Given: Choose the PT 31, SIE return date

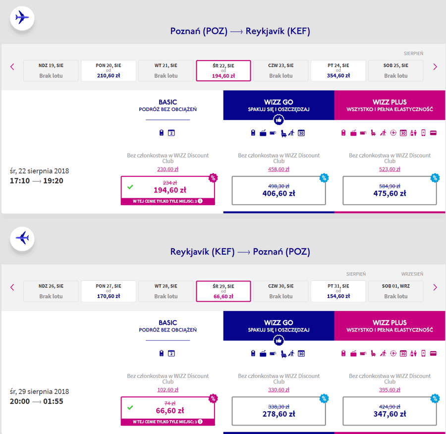Looking at the screenshot, I should [x=338, y=291].
